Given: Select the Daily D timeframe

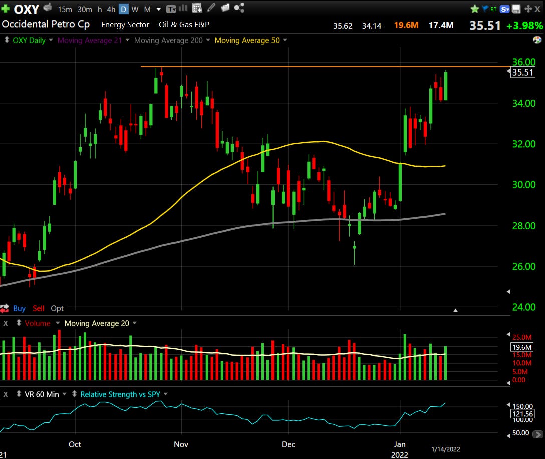Looking at the screenshot, I should (x=123, y=9).
